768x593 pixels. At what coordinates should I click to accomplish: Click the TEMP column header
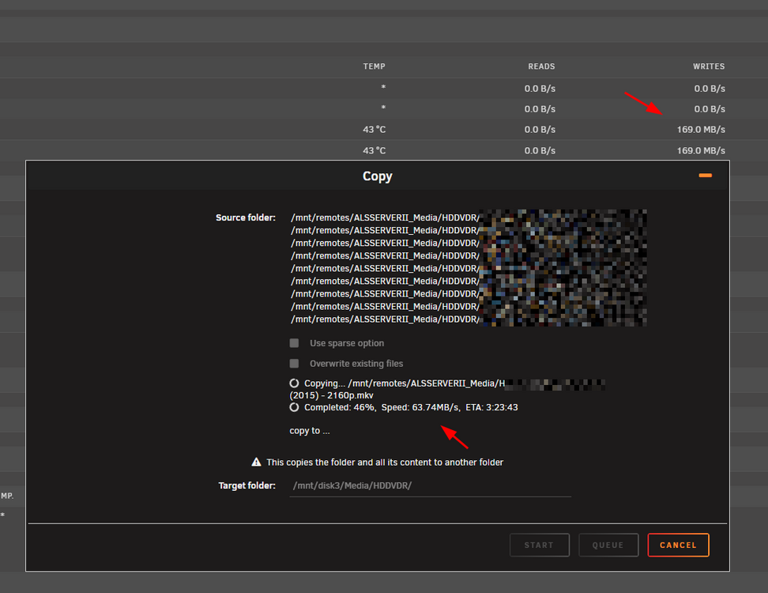[375, 66]
